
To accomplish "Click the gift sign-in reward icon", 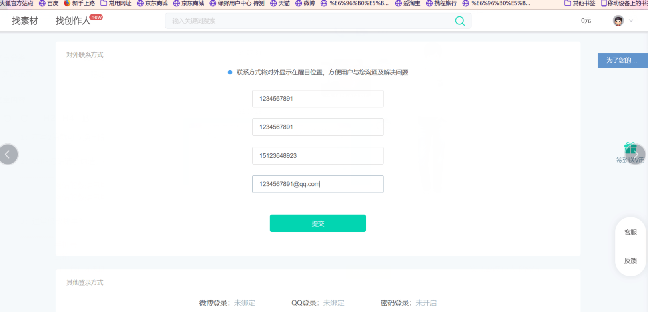I will (x=630, y=149).
